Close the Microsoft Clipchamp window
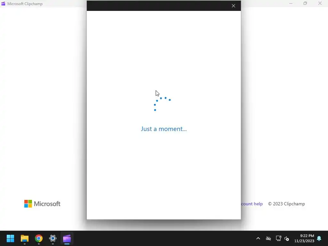 pos(320,3)
